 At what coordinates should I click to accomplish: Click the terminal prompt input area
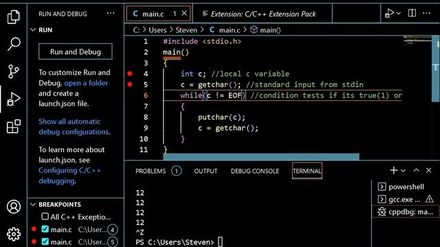(x=220, y=242)
